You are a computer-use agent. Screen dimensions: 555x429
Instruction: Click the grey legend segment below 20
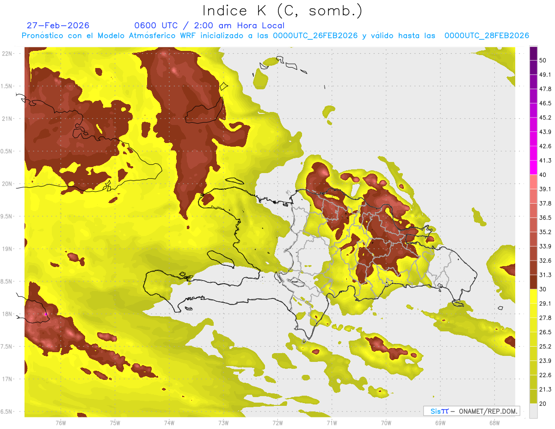coord(533,410)
